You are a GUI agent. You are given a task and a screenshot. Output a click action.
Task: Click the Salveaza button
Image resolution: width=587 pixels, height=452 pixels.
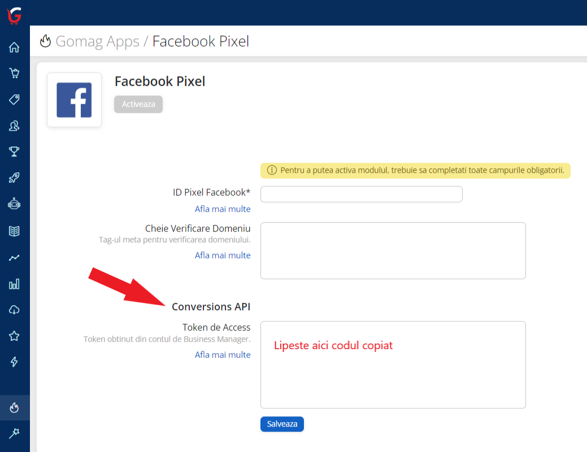(x=282, y=424)
